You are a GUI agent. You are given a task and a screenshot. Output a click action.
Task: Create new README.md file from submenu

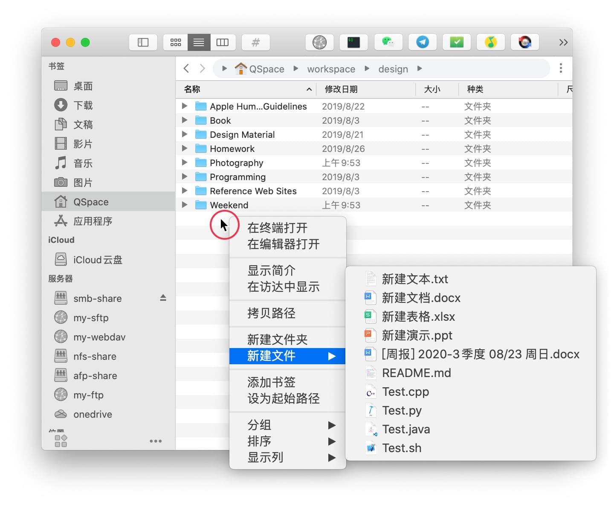coord(416,373)
